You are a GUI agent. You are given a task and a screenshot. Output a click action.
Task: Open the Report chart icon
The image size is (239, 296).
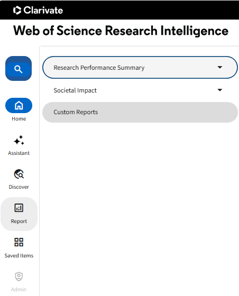coord(19,208)
